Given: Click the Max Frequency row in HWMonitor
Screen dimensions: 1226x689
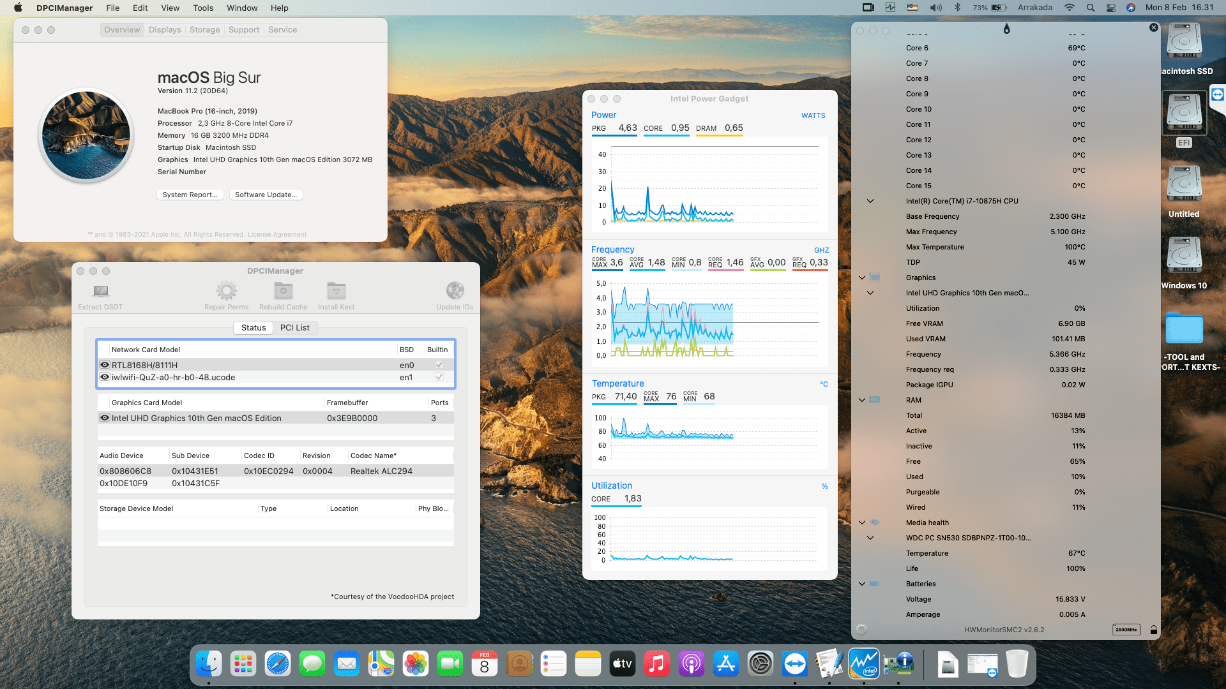Looking at the screenshot, I should 995,232.
